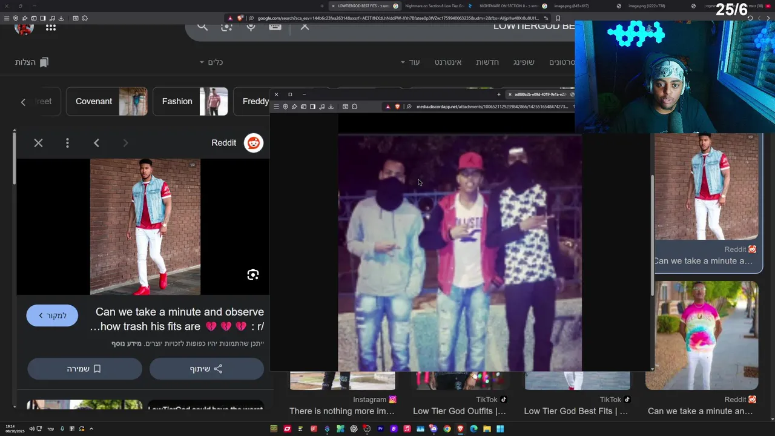
Task: Click Lens search icon on preview image
Action: 253,275
